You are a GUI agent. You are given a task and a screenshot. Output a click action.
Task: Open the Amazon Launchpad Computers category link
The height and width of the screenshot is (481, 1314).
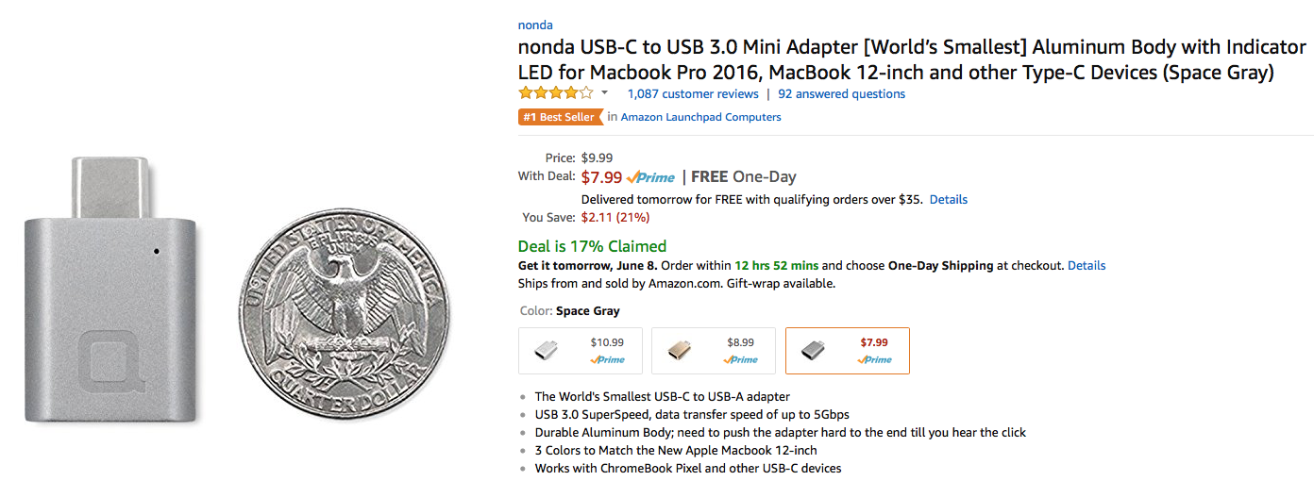tap(700, 117)
